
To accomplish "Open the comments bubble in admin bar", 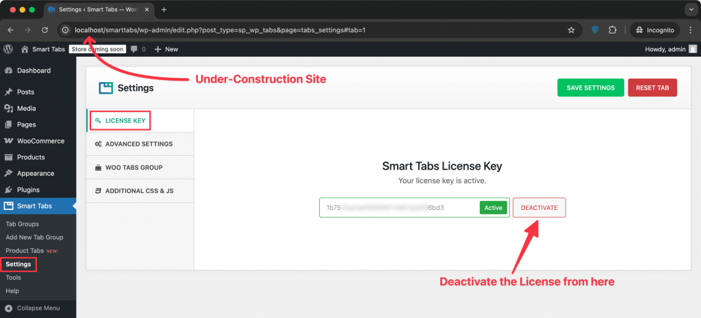I will tap(138, 49).
